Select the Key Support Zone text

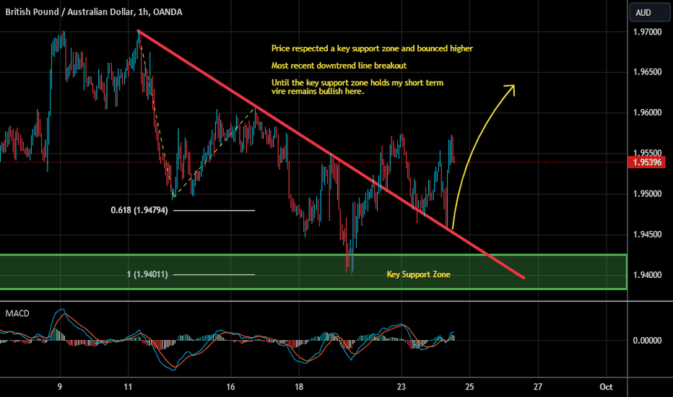(x=419, y=274)
